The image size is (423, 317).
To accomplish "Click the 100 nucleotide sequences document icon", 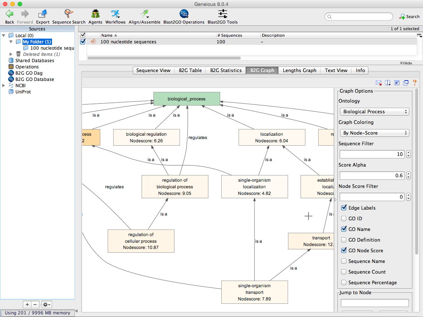I will coord(93,42).
